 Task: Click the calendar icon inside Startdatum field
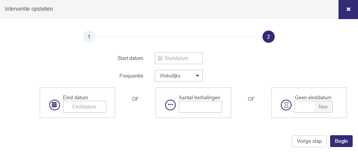point(160,58)
